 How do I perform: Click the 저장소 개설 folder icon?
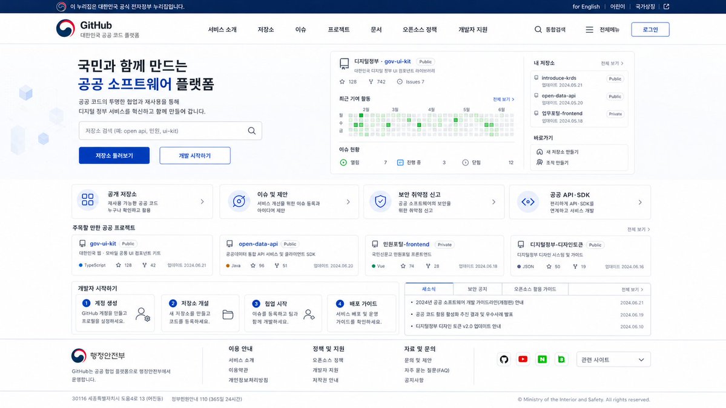pyautogui.click(x=228, y=315)
